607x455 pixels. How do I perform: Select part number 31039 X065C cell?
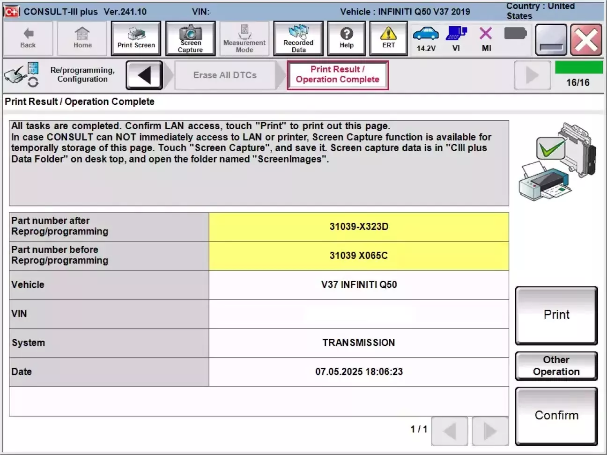[359, 256]
